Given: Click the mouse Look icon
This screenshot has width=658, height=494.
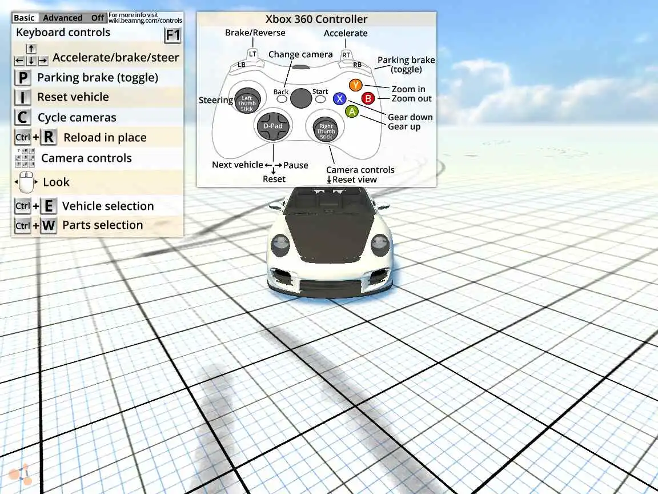Looking at the screenshot, I should 26,182.
